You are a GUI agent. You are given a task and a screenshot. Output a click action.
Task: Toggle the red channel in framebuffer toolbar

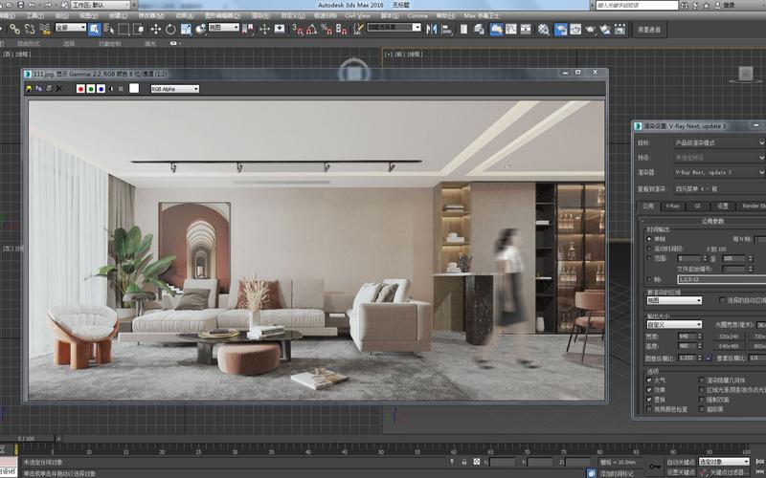tap(79, 89)
